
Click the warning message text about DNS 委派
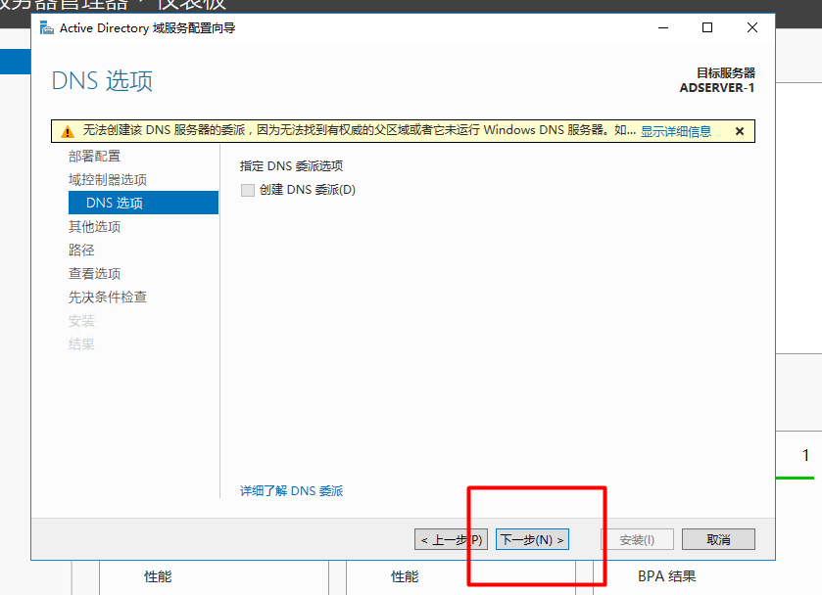(359, 130)
